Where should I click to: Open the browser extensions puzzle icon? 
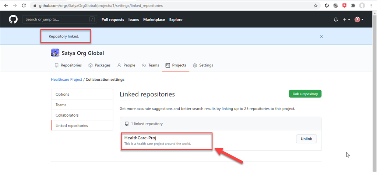353,6
